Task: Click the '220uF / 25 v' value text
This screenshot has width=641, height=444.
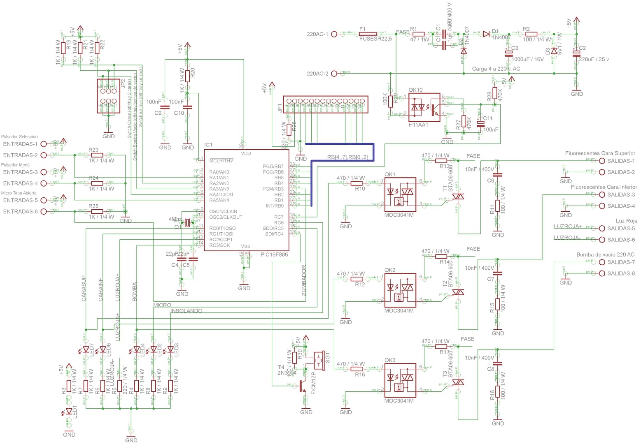Action: (594, 59)
